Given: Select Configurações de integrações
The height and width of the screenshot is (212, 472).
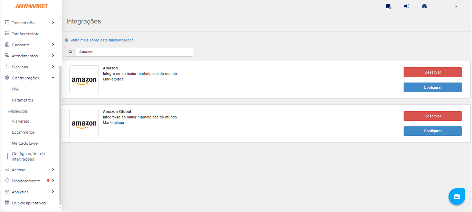Looking at the screenshot, I should [28, 156].
